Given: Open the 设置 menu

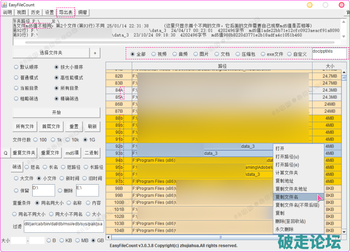Looking at the screenshot, I should tap(49, 12).
